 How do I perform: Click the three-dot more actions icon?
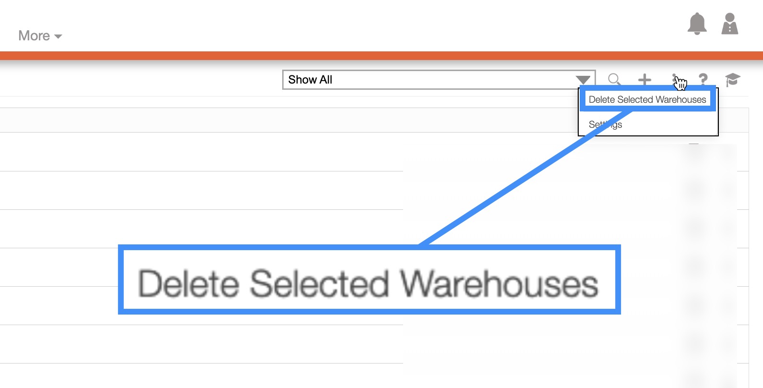pos(675,80)
